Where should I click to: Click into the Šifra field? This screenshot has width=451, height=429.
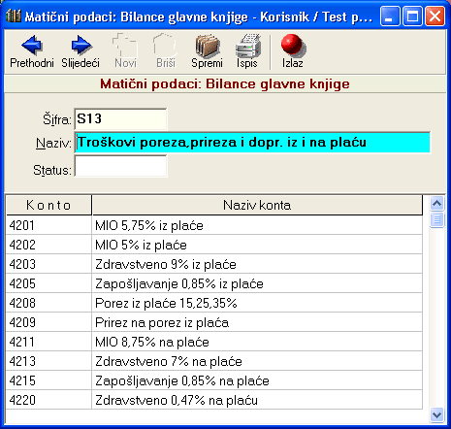click(x=120, y=119)
